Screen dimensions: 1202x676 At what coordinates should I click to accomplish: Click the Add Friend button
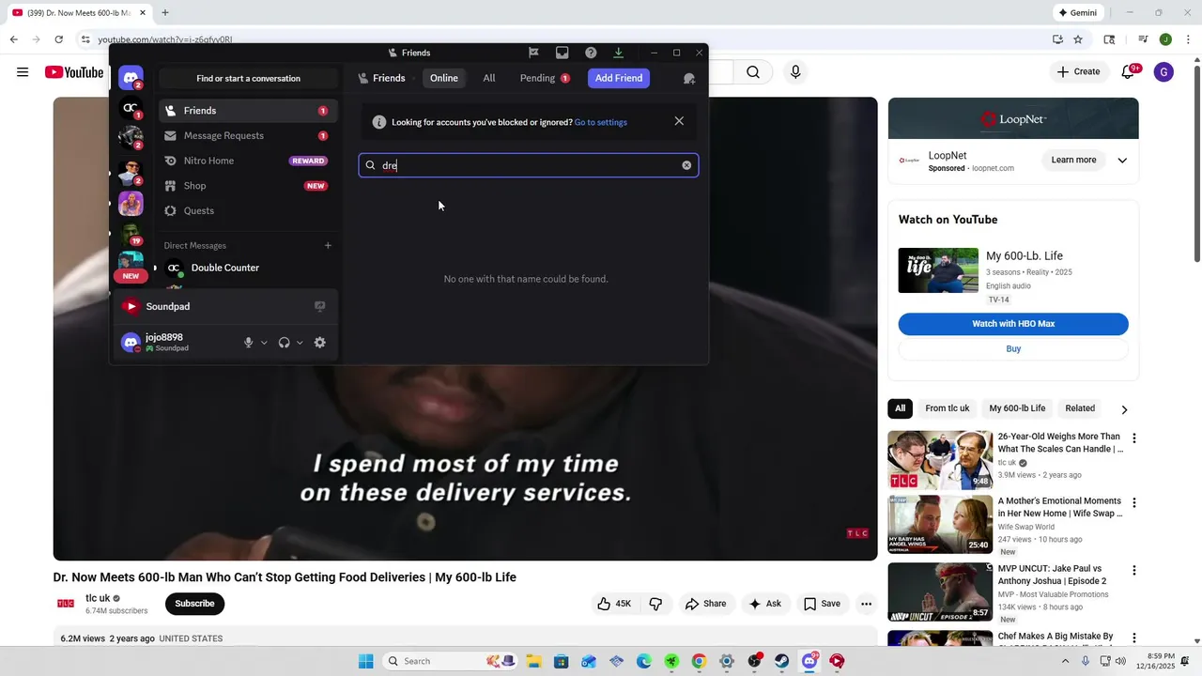619,78
